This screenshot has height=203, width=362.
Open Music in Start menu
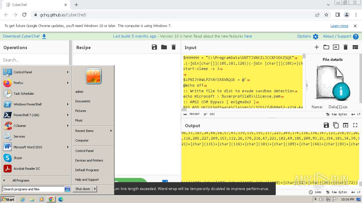click(79, 120)
